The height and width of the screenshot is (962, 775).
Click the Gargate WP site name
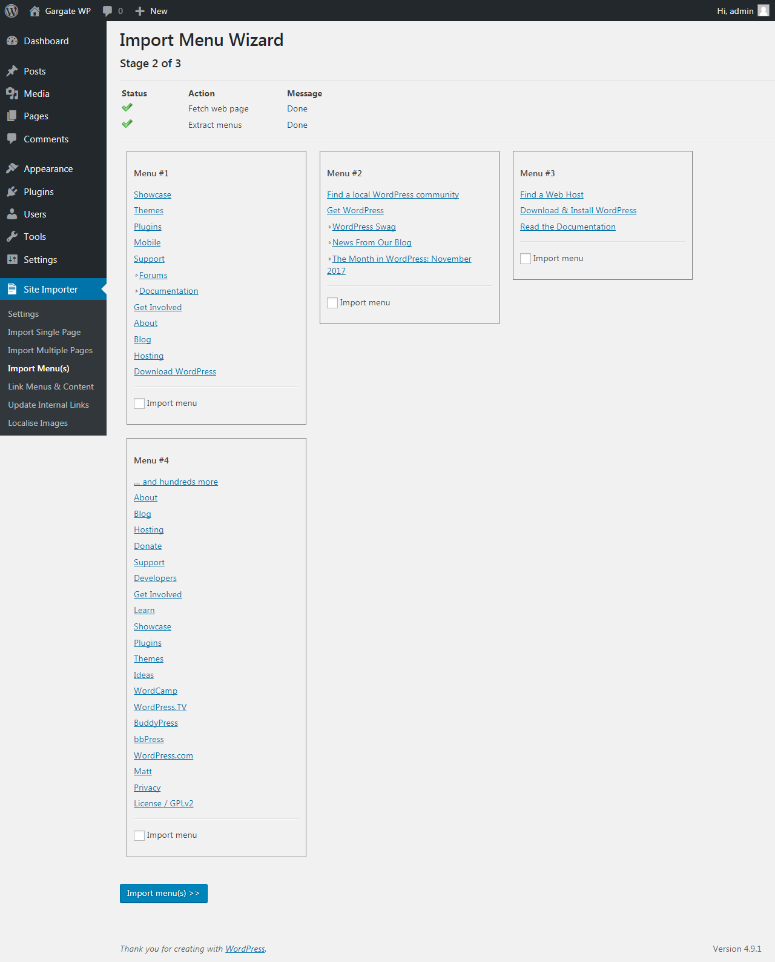coord(68,11)
